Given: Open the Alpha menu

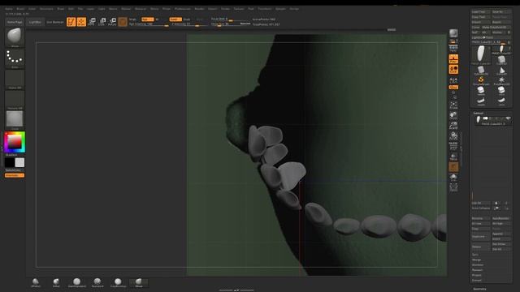Looking at the screenshot, I should click(9, 9).
